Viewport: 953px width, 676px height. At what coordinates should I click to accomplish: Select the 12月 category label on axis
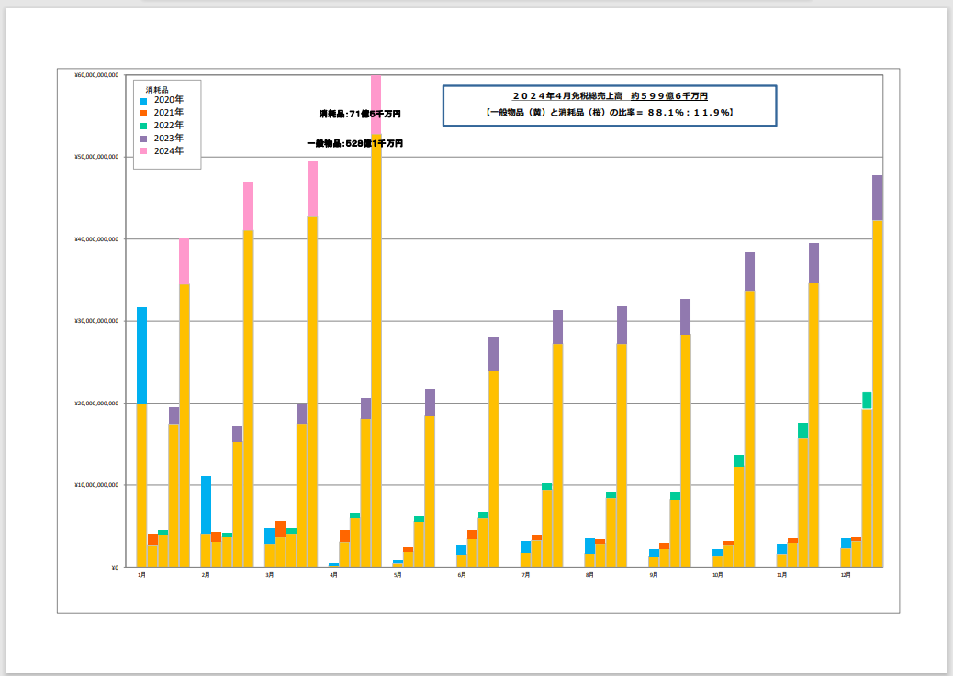pos(845,575)
